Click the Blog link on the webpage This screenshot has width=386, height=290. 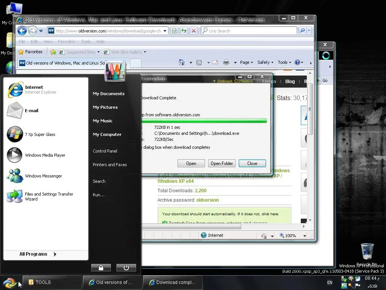click(x=290, y=82)
